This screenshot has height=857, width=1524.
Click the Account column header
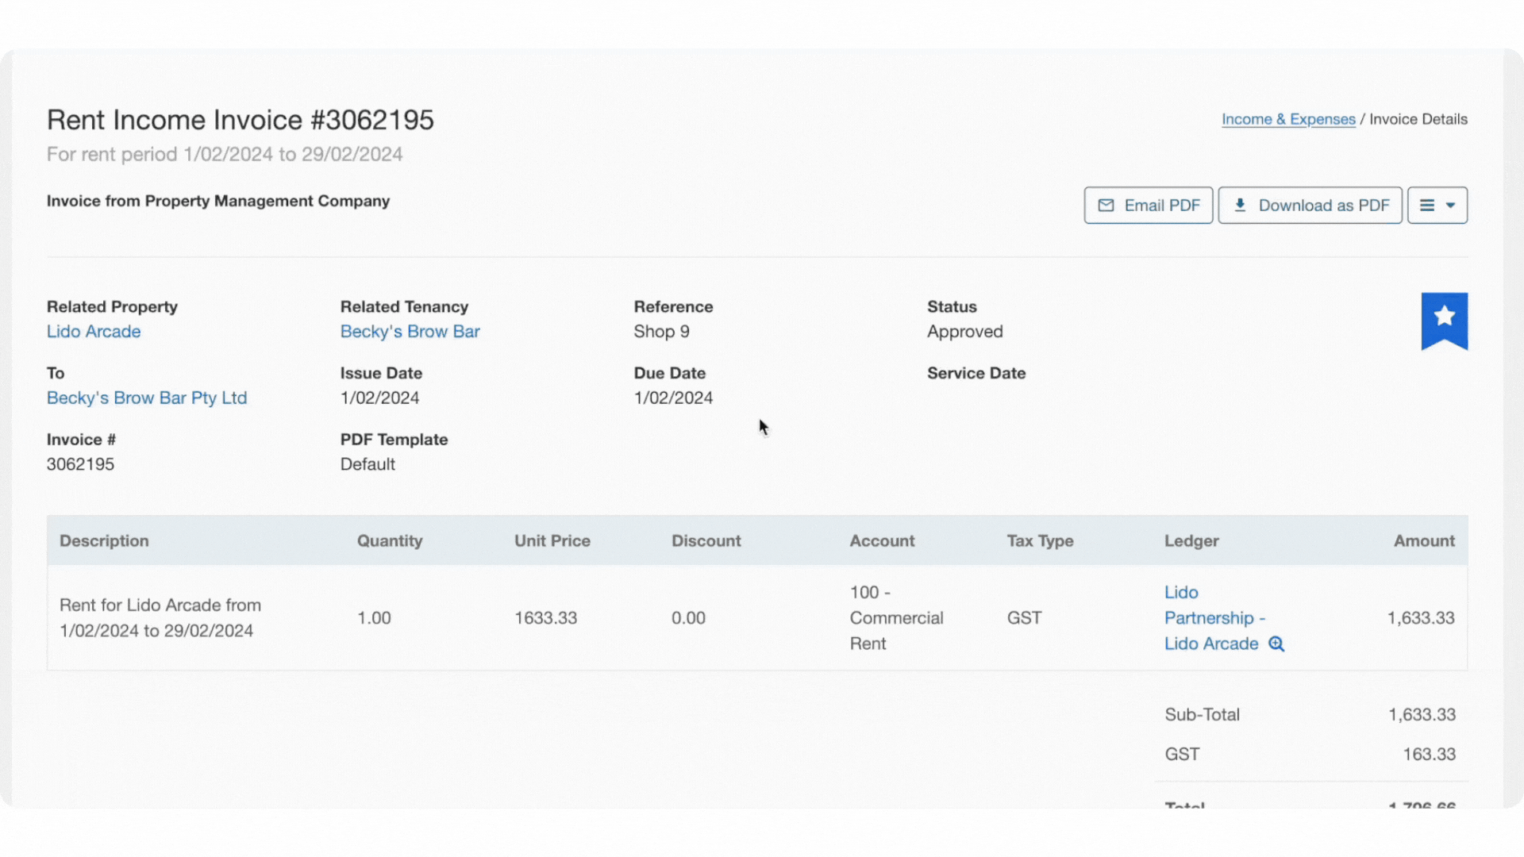[x=882, y=540]
